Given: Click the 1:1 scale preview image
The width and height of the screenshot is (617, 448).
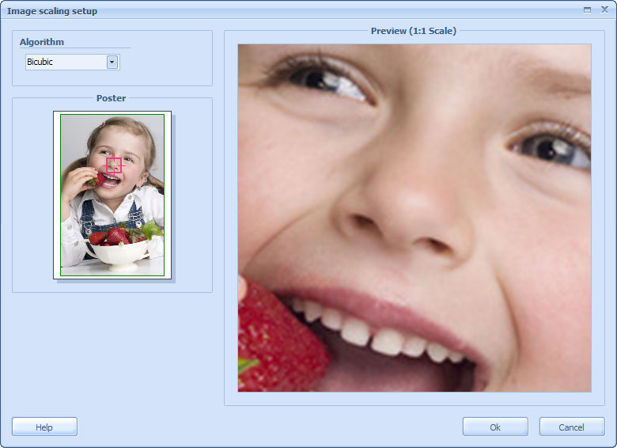Looking at the screenshot, I should point(414,218).
